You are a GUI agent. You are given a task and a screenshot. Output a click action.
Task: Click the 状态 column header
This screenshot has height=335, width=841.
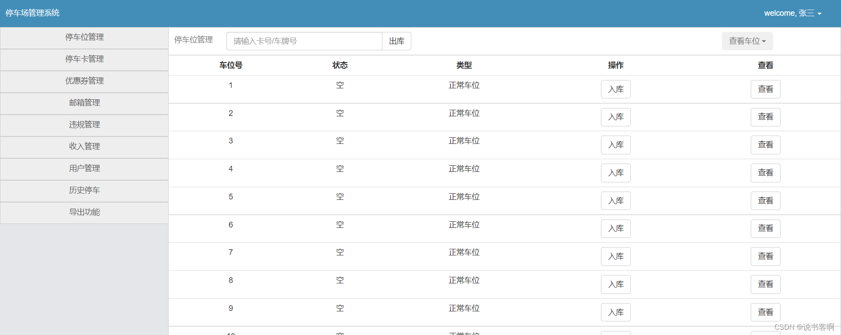point(340,65)
